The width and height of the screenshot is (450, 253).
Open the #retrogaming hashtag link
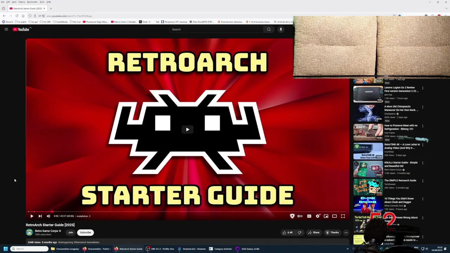pos(65,242)
